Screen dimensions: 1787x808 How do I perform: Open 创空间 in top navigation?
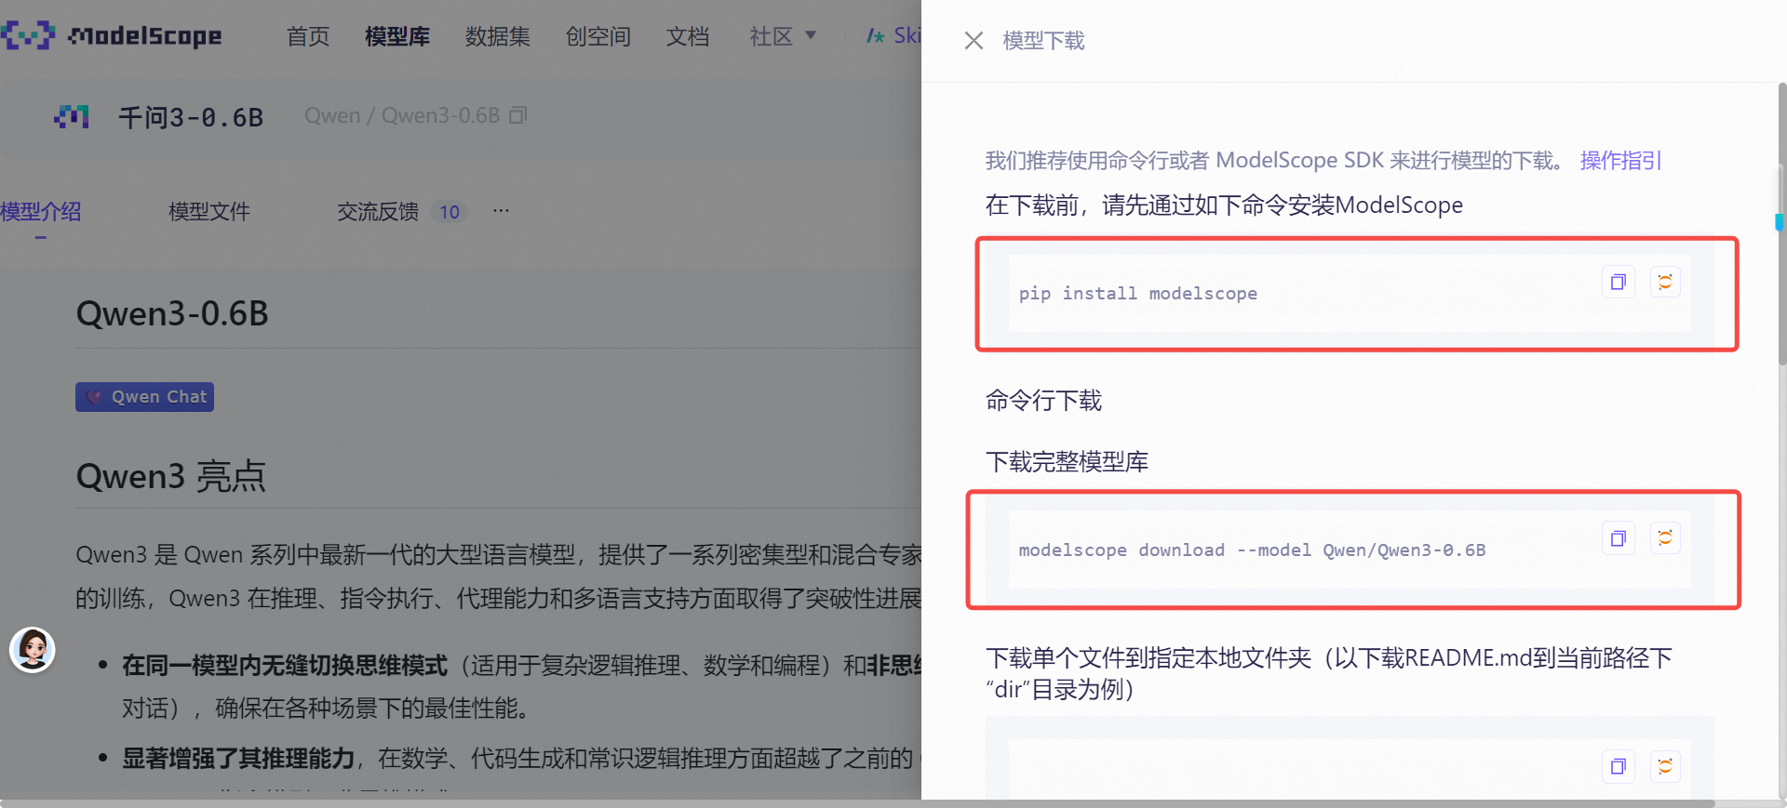(598, 36)
